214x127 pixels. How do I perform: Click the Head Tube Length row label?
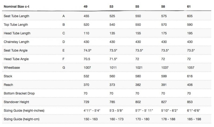pos(17,33)
